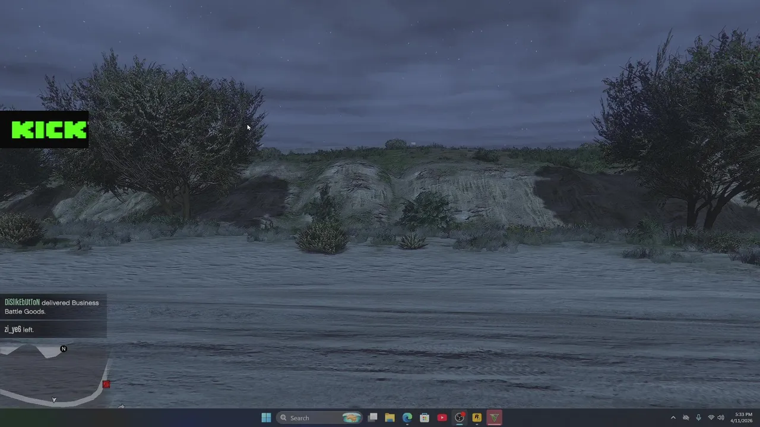Open Wi-Fi network settings in the tray
Image resolution: width=760 pixels, height=427 pixels.
[x=711, y=418]
